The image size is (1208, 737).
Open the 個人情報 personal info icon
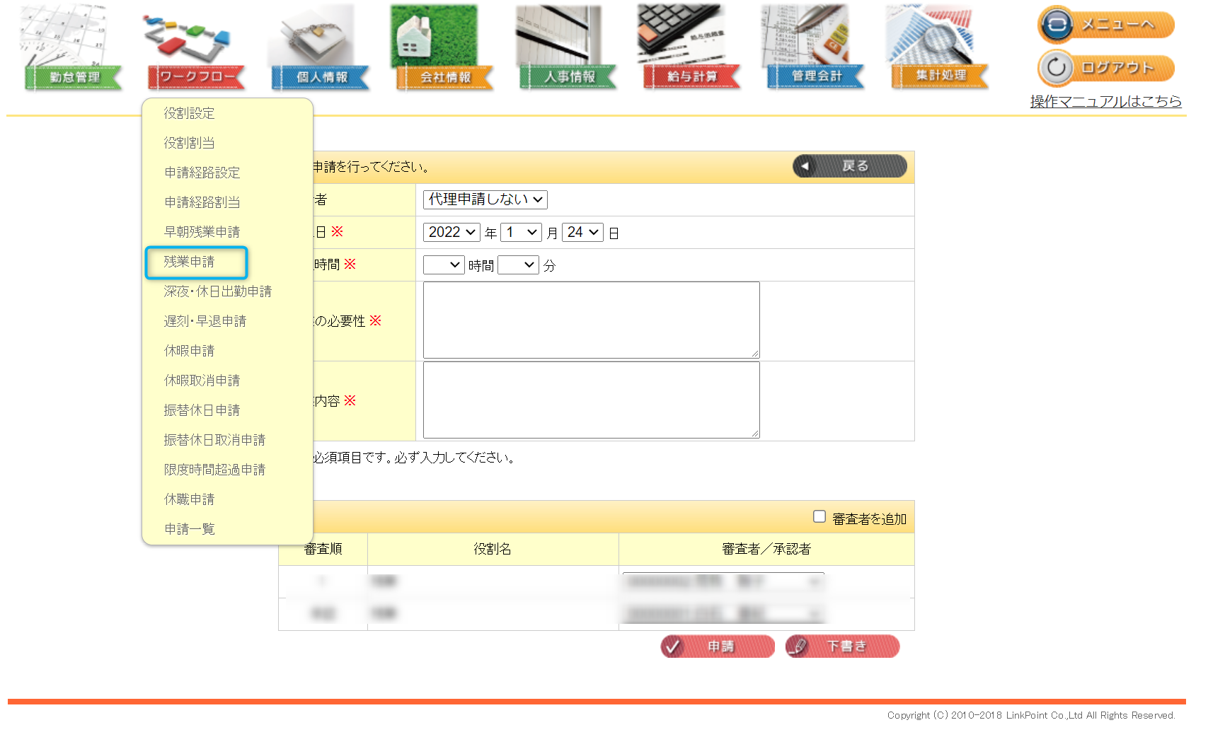(x=320, y=50)
